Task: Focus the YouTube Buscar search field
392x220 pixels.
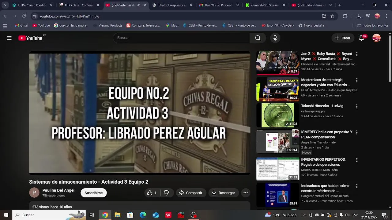Action: click(x=181, y=38)
